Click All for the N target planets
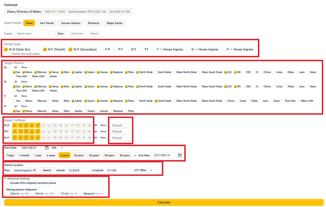The image size is (326, 207). pyautogui.click(x=16, y=67)
